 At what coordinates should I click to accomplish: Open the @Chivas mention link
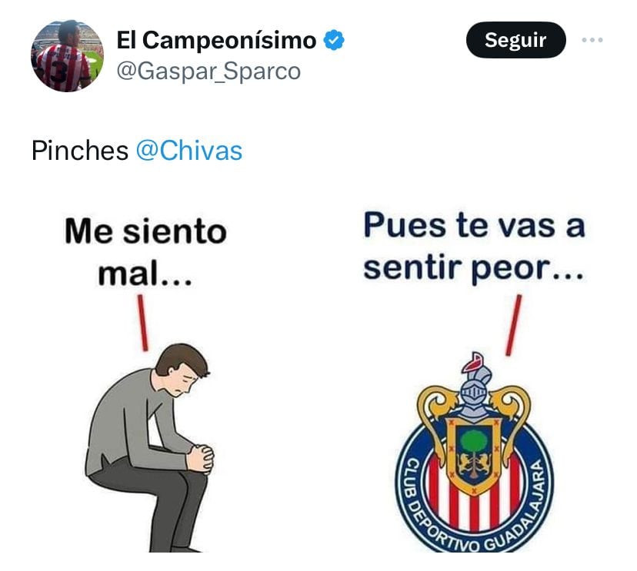189,151
